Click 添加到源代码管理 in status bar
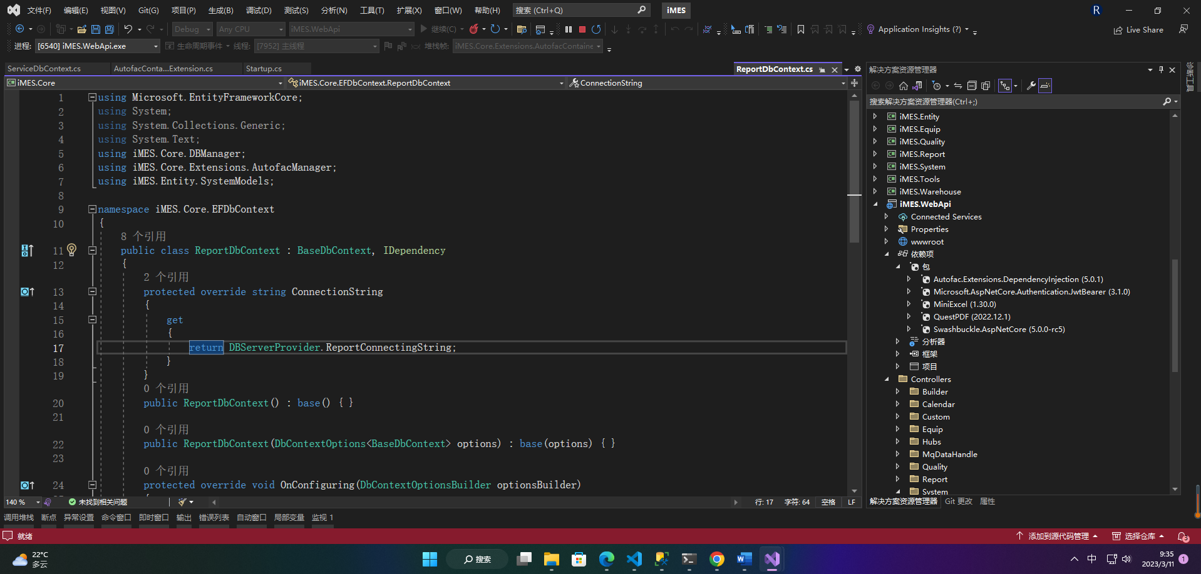 click(x=1058, y=536)
